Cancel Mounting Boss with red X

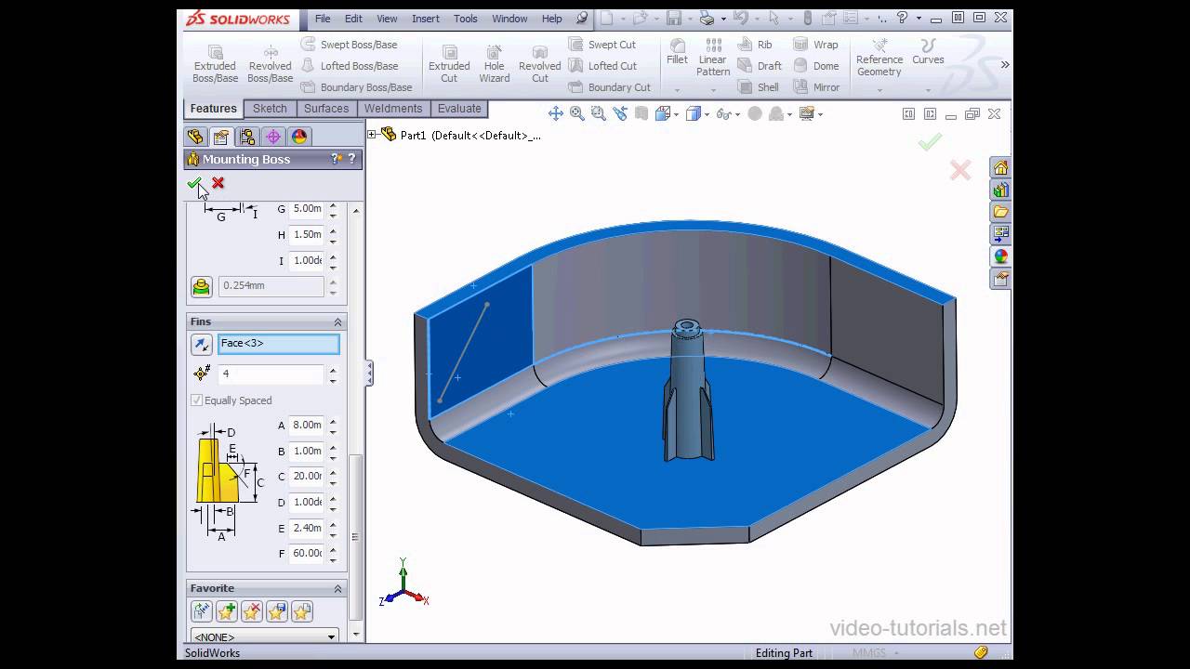pyautogui.click(x=218, y=183)
